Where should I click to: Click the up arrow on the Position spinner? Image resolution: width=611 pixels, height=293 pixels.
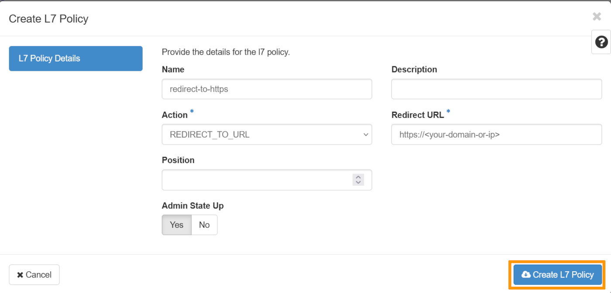[358, 177]
